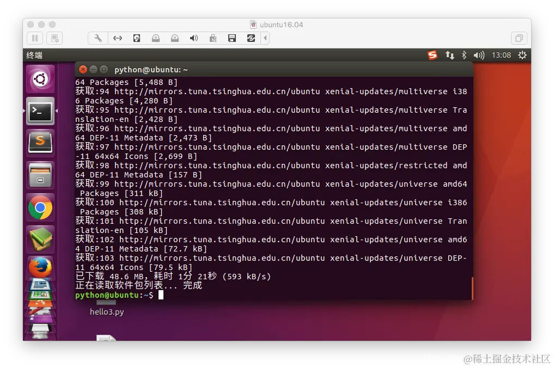
Task: Open the network connections indicator
Action: tap(449, 55)
